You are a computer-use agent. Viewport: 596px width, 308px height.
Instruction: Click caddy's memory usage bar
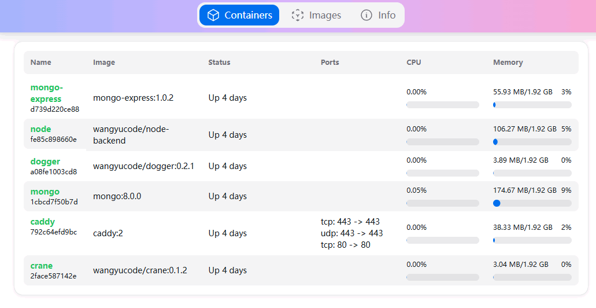point(532,240)
